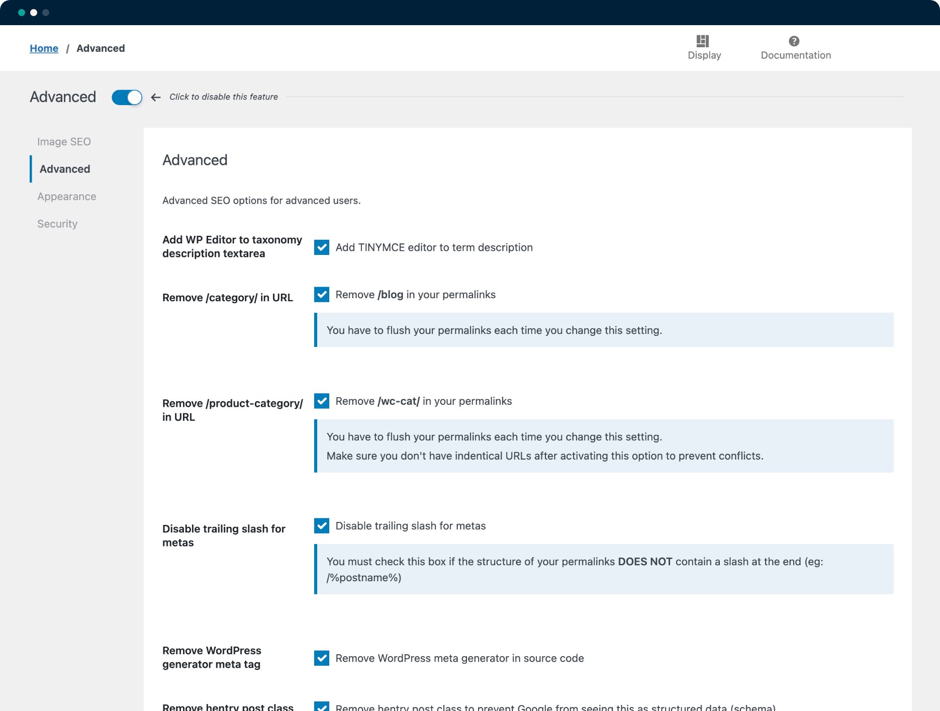Click 'Advanced SEO options for advanced users.' text
Screen dimensions: 940x711
pos(261,201)
